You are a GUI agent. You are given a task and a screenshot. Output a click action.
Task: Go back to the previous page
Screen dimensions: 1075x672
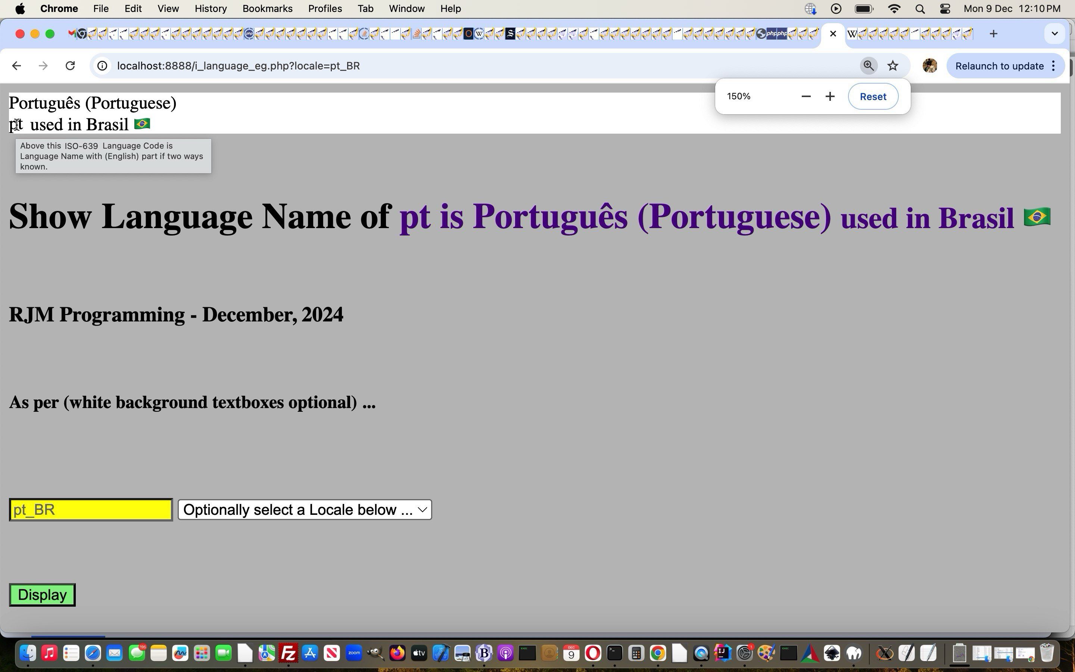click(x=16, y=66)
